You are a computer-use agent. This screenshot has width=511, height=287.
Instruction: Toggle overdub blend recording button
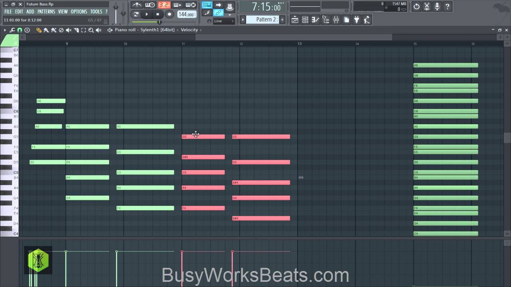click(x=177, y=5)
